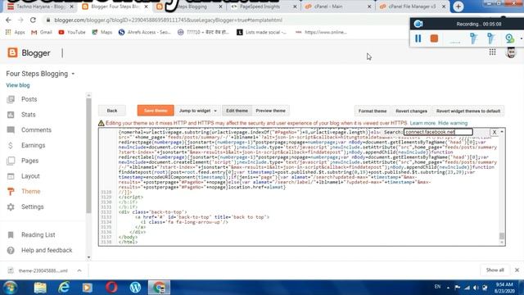Open a new browser tab
Image resolution: width=524 pixels, height=295 pixels.
pos(458,7)
